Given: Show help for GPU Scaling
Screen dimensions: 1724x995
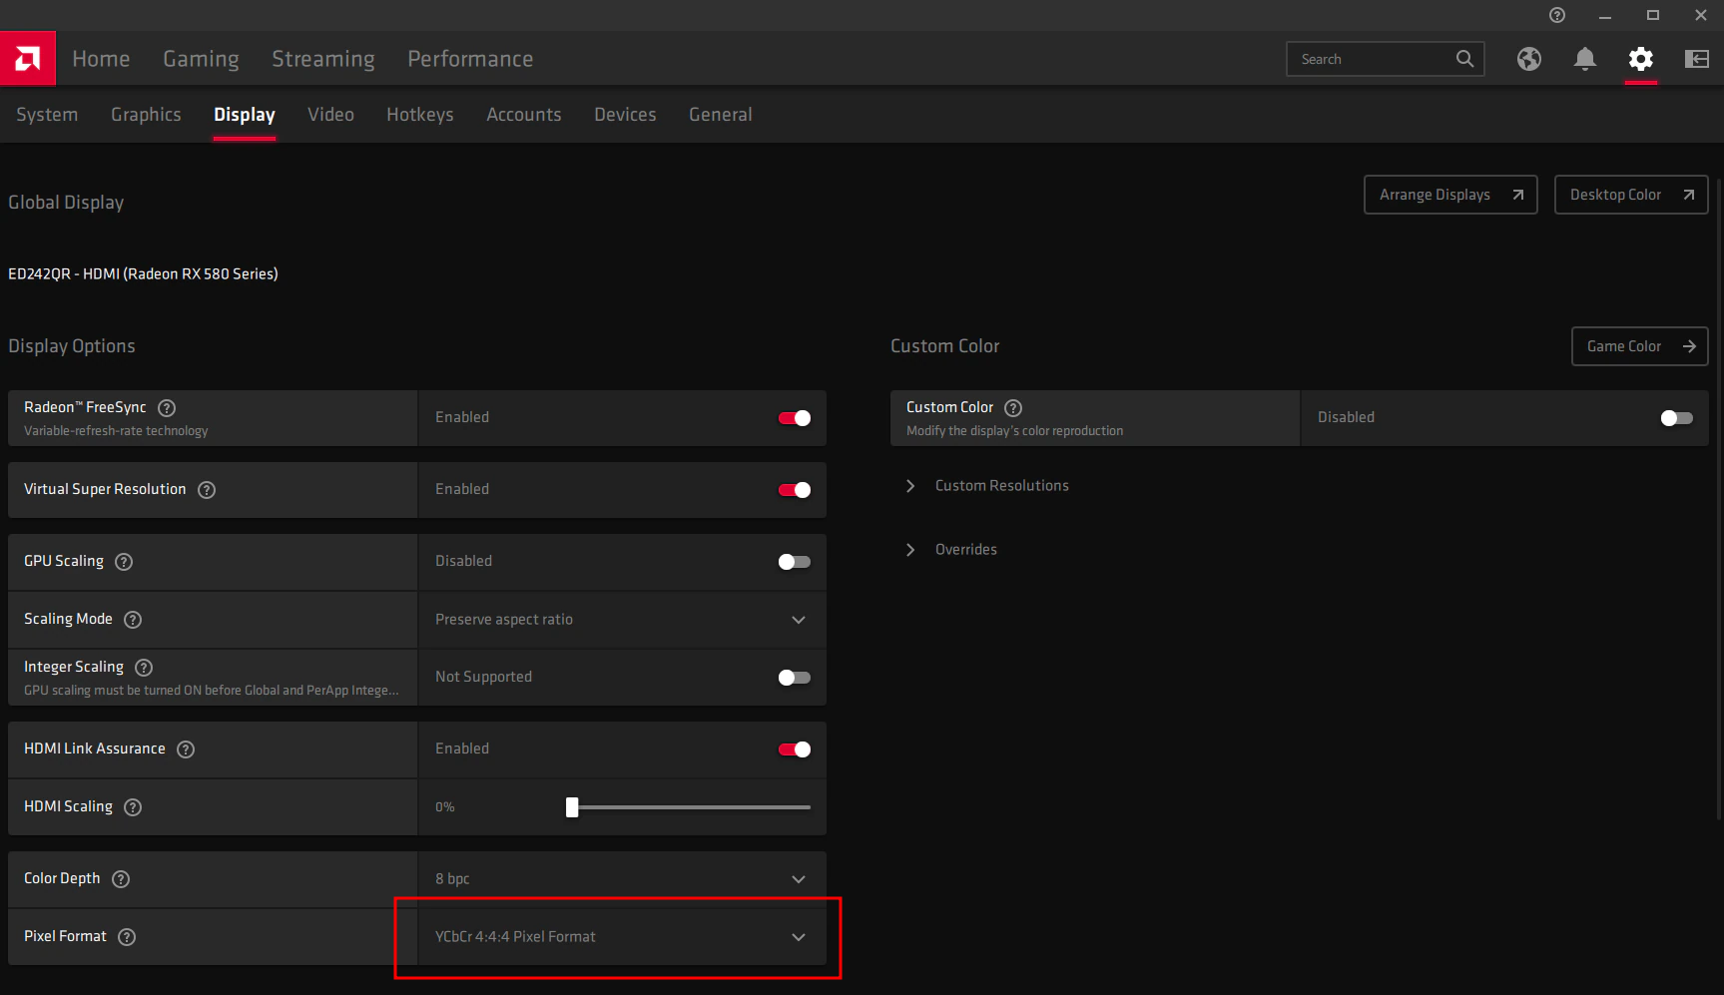Looking at the screenshot, I should click(x=124, y=562).
